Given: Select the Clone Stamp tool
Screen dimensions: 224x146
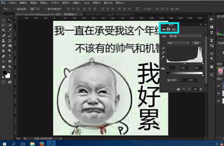Looking at the screenshot, I should click(4, 41).
